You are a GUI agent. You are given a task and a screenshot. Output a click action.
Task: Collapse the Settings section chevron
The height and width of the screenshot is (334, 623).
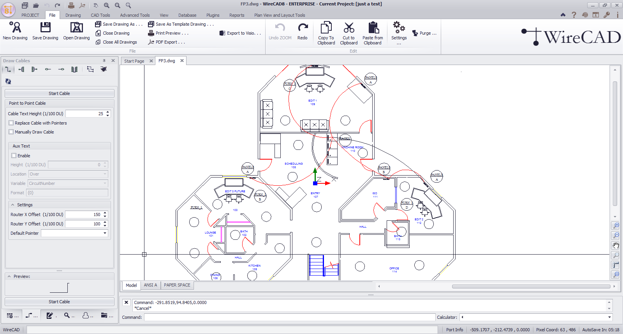(x=12, y=205)
